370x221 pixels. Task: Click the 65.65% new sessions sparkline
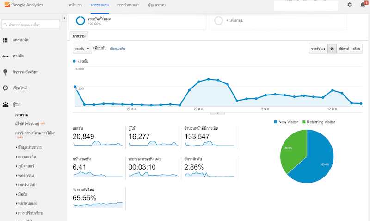click(98, 205)
